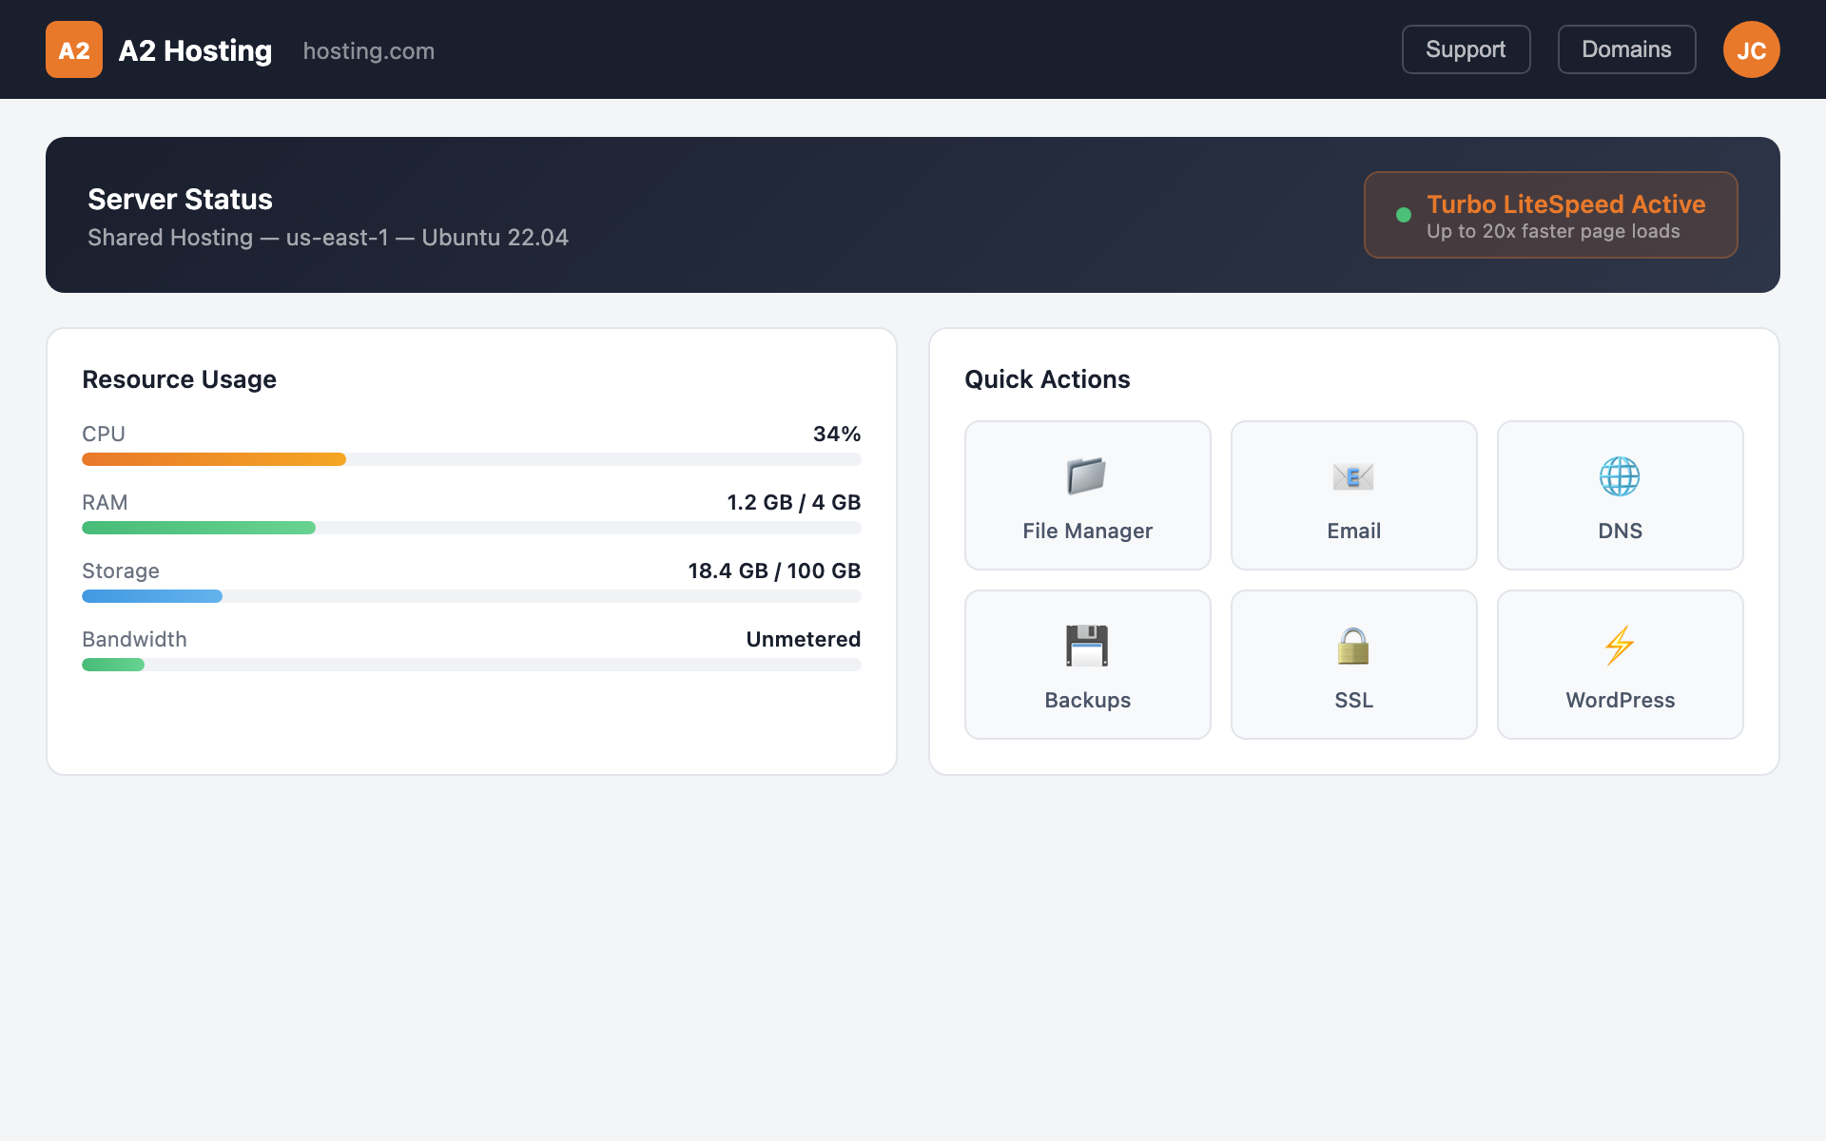The image size is (1826, 1141).
Task: Open Backups via the floppy disk icon
Action: pos(1087,645)
